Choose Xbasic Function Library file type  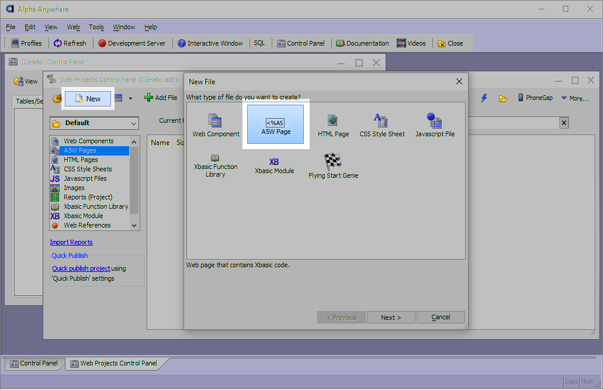point(216,165)
